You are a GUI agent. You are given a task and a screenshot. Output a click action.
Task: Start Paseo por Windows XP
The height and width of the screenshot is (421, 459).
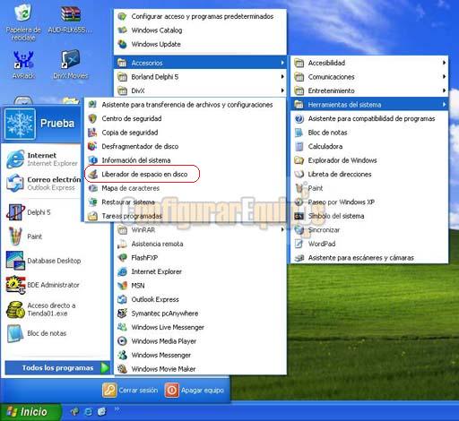click(369, 202)
